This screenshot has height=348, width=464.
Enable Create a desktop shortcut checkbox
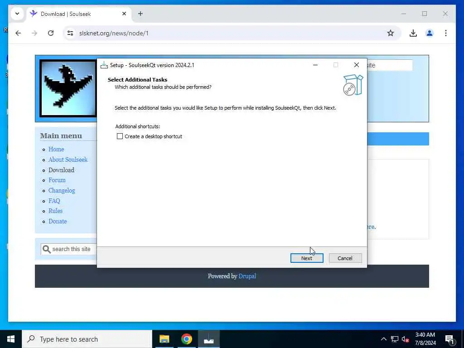[120, 136]
